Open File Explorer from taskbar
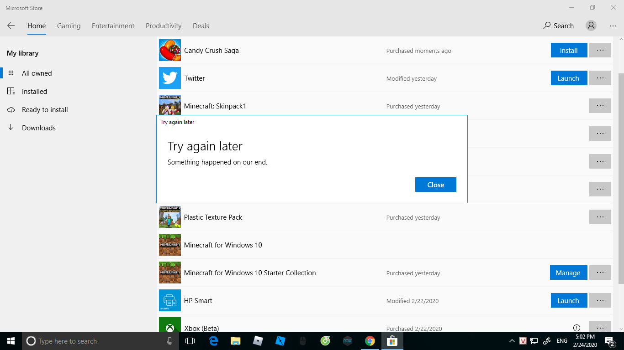 (236, 341)
